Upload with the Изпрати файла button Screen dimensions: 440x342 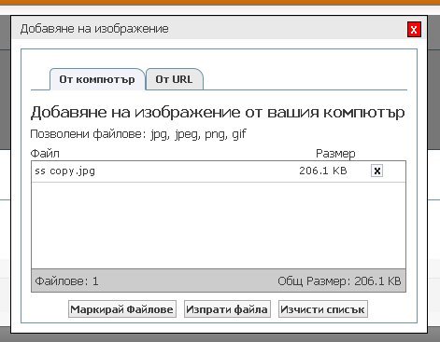(x=227, y=309)
